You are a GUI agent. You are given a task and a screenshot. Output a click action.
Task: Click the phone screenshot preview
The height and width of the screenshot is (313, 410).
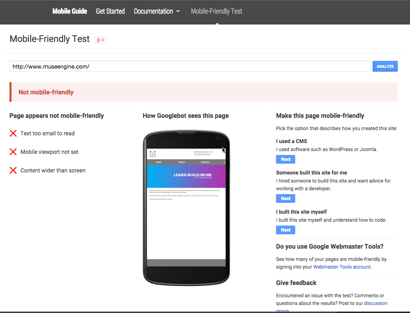[x=186, y=208]
